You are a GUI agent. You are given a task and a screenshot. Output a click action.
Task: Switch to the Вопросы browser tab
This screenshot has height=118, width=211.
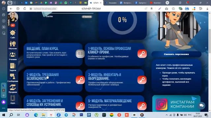pos(126,3)
